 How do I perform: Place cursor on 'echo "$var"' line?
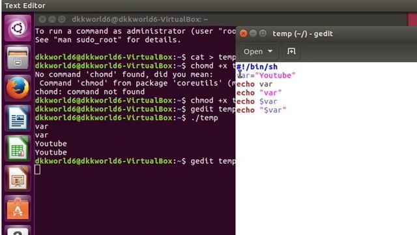(261, 110)
